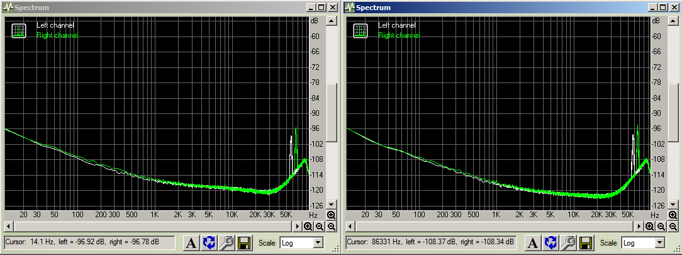Maximize the right Spectrum window

(x=663, y=8)
